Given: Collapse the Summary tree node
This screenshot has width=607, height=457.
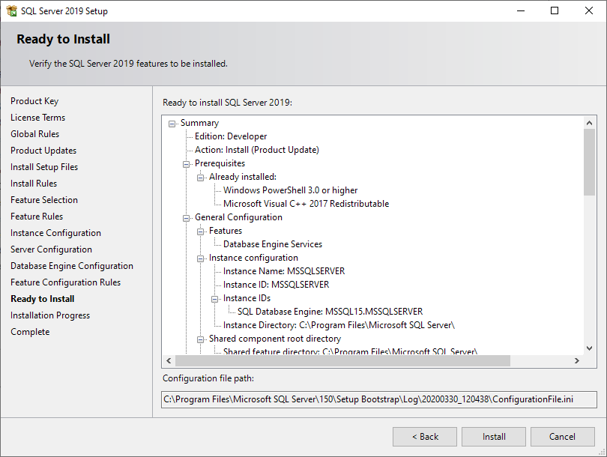Looking at the screenshot, I should 172,124.
